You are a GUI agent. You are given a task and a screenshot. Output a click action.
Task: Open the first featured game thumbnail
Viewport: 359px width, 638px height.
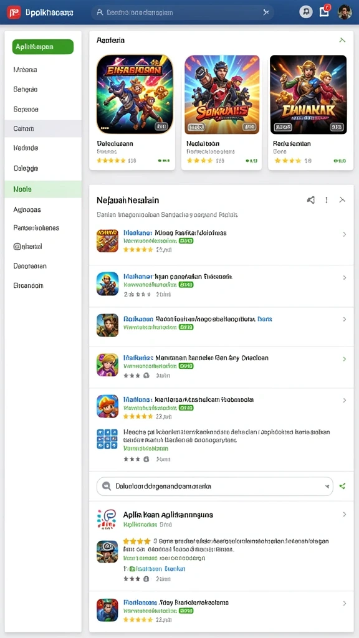pos(135,95)
